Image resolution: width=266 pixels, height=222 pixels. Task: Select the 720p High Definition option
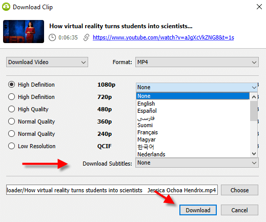11,97
